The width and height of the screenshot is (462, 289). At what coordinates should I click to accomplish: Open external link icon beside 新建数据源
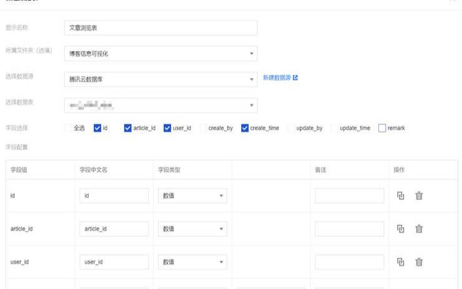(296, 77)
